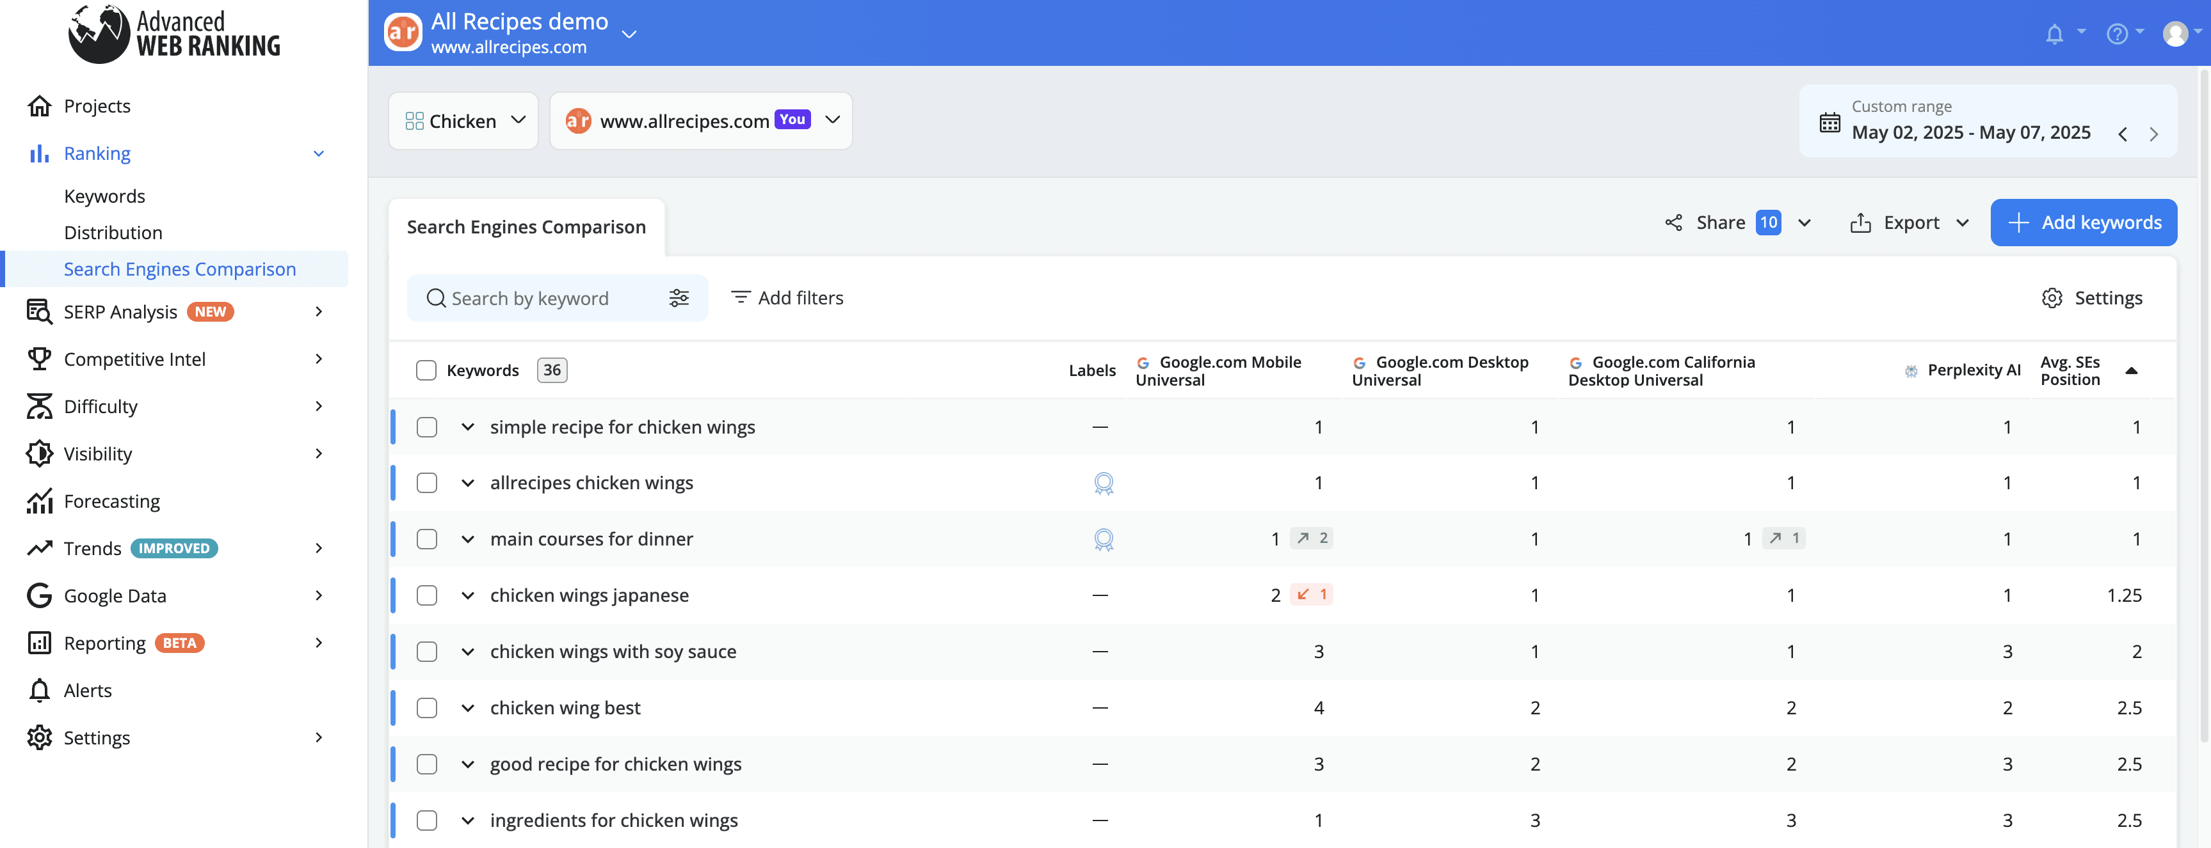Open the user account avatar menu
This screenshot has width=2211, height=848.
2175,33
